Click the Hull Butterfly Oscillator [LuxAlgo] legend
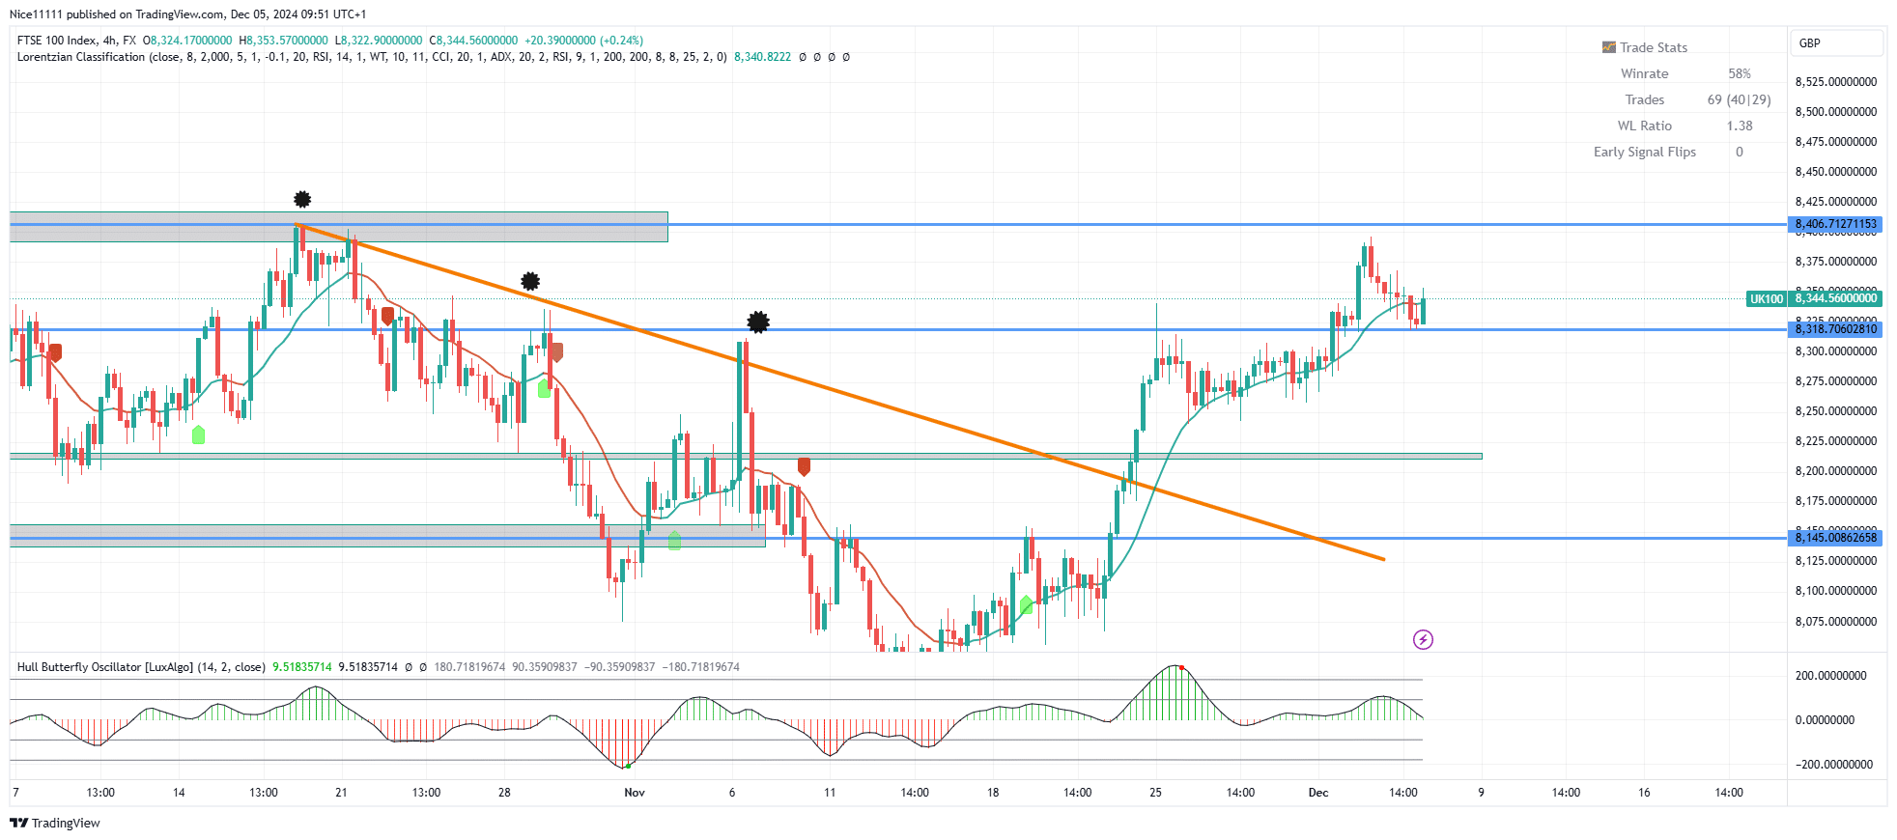Screen dimensions: 1897x840 141,667
